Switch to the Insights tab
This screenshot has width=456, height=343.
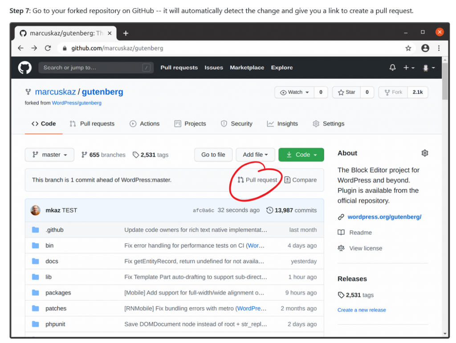point(282,124)
